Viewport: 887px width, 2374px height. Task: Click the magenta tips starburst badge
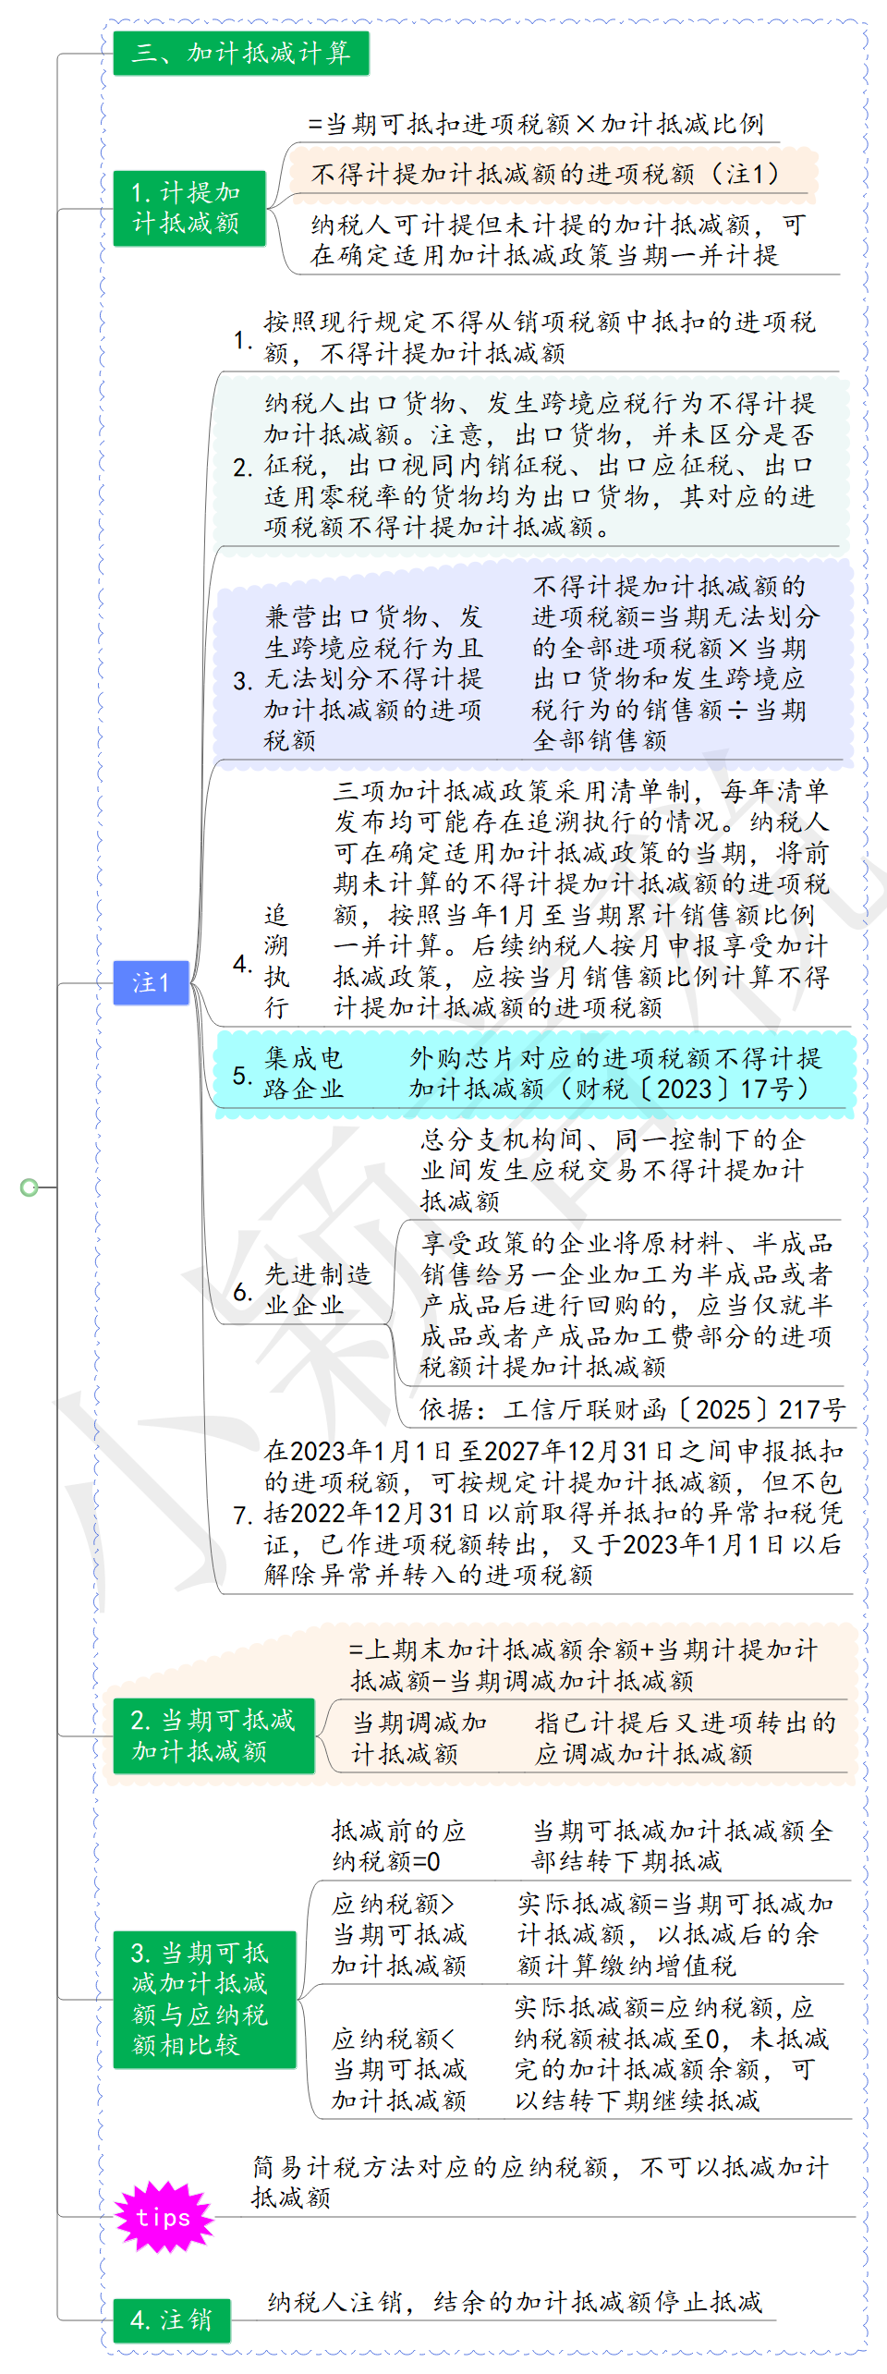pyautogui.click(x=164, y=2217)
